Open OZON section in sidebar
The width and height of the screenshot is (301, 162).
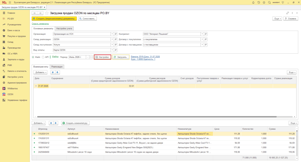10,94
